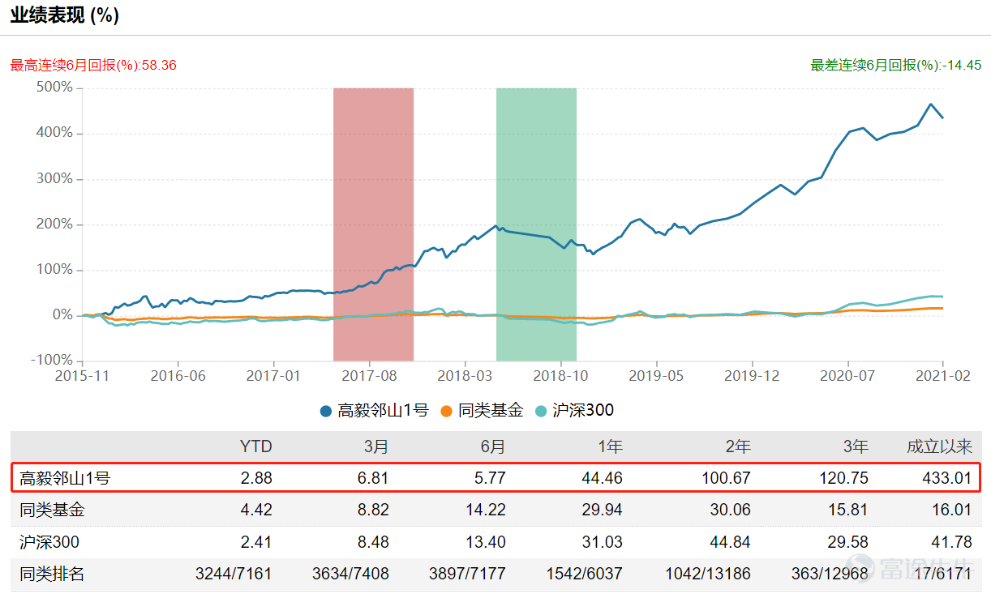
Task: Select the 成立以来 column header
Action: pyautogui.click(x=938, y=446)
